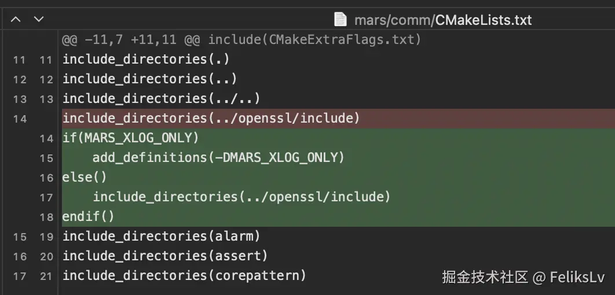Click old line number 14 of deleted row

(x=19, y=119)
